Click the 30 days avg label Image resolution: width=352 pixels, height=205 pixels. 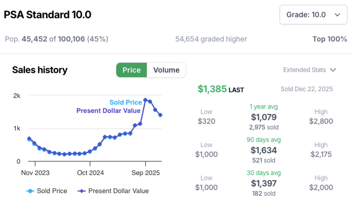click(x=263, y=173)
